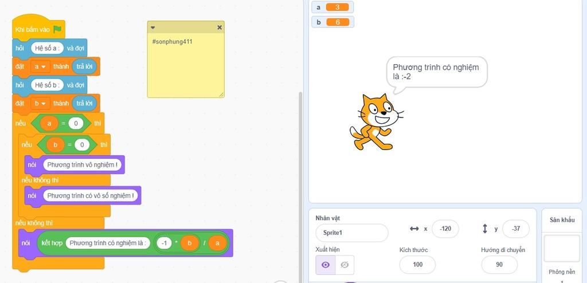The height and width of the screenshot is (283, 587).
Task: Click variable a in the divide block
Action: 217,243
